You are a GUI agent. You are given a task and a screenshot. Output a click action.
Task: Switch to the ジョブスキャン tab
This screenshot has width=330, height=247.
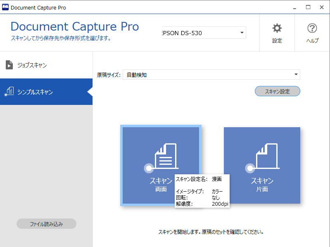pyautogui.click(x=46, y=65)
